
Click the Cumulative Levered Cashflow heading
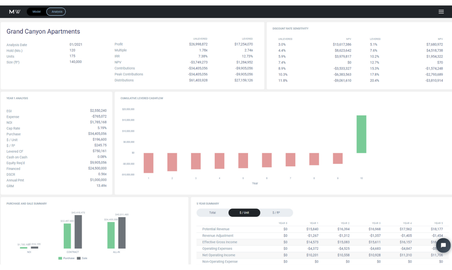(142, 98)
